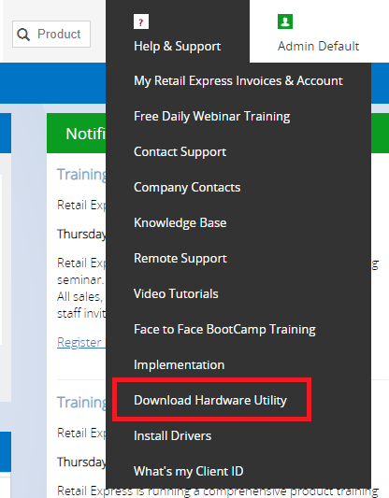Open Video Tutorials

tap(176, 293)
